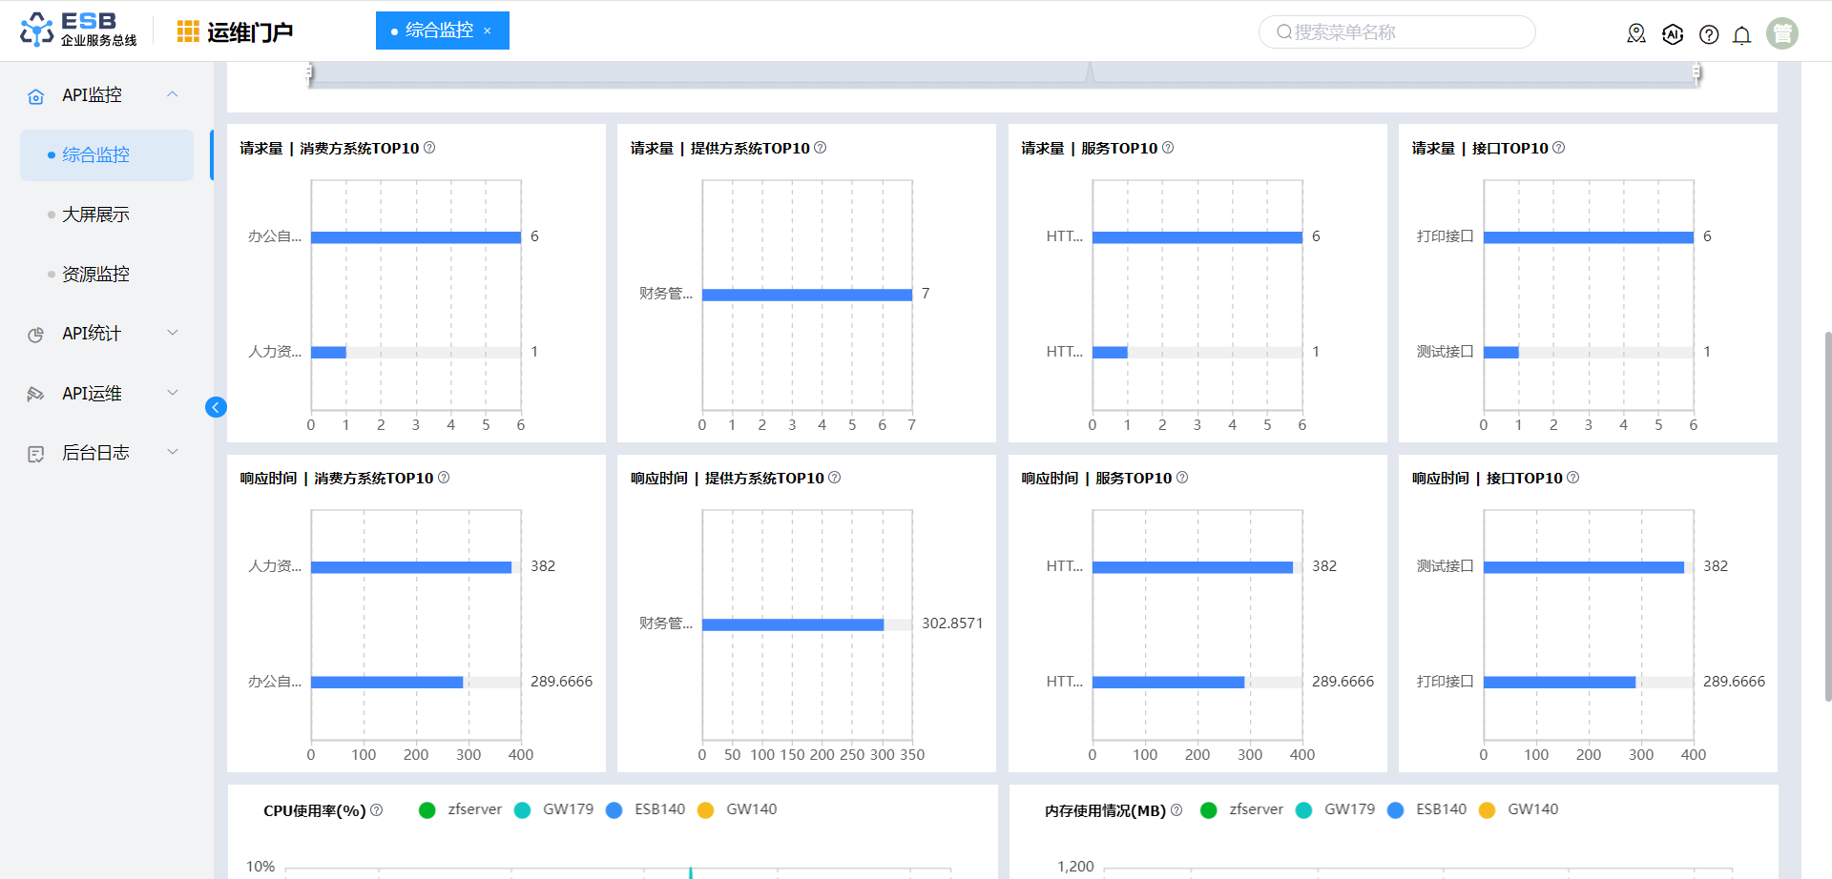
Task: Open the orange app grid menu icon
Action: coord(188,31)
